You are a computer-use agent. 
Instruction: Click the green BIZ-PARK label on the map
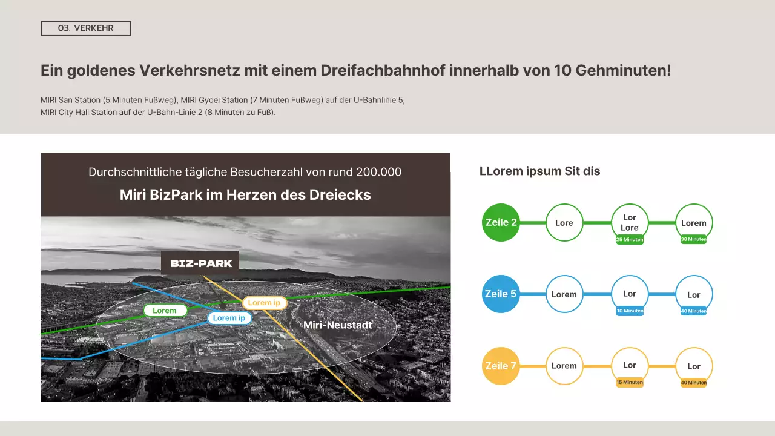(200, 263)
